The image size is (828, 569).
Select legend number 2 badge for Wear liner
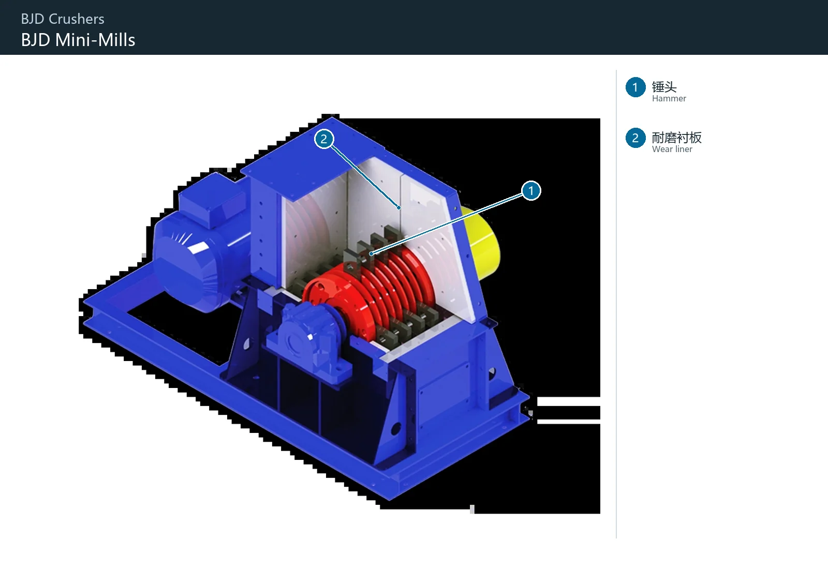coord(635,138)
